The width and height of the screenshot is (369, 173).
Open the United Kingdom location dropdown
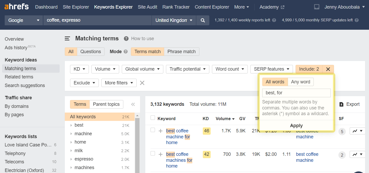tap(173, 20)
